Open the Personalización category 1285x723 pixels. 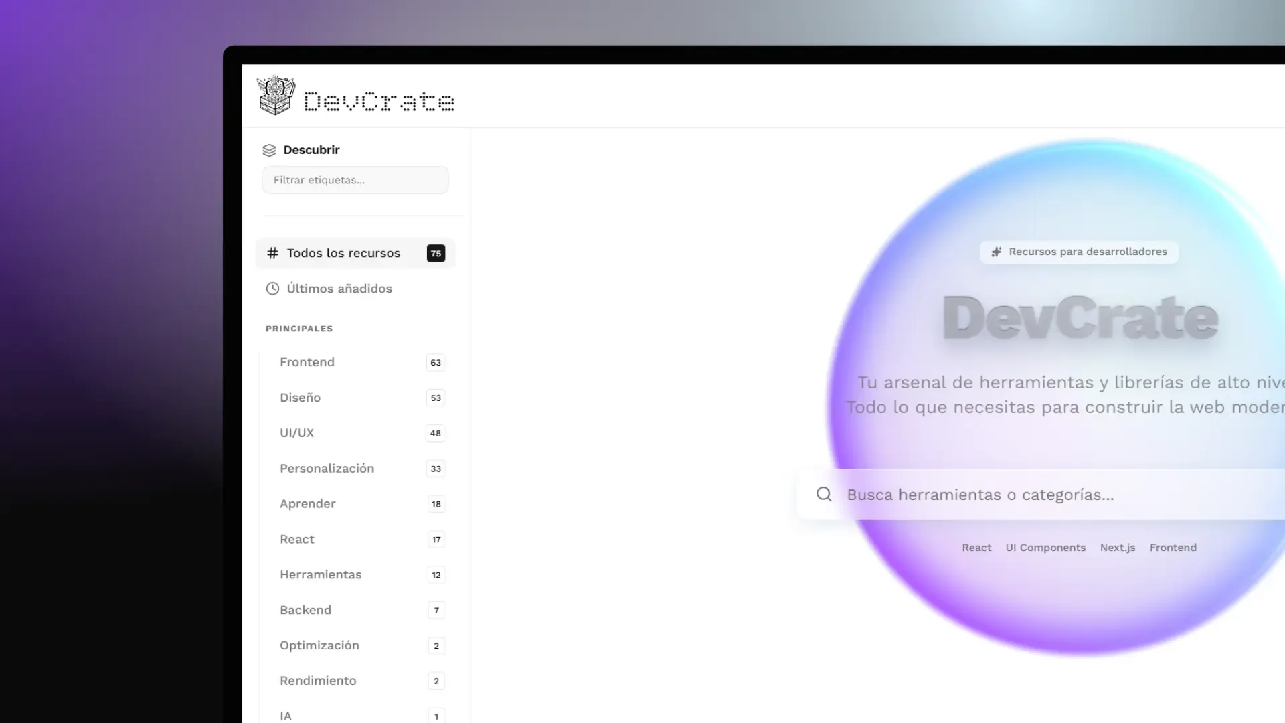327,469
